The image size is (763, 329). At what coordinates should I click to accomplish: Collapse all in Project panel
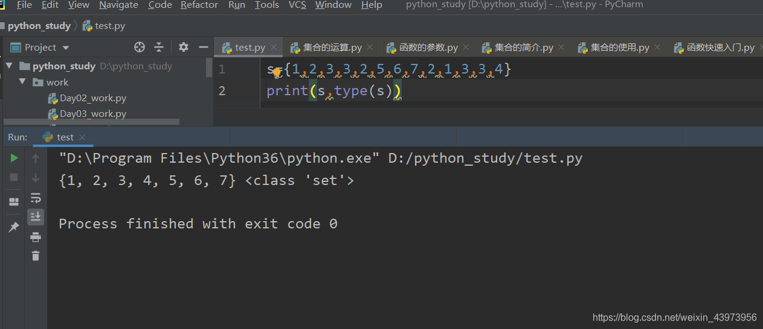tap(159, 47)
